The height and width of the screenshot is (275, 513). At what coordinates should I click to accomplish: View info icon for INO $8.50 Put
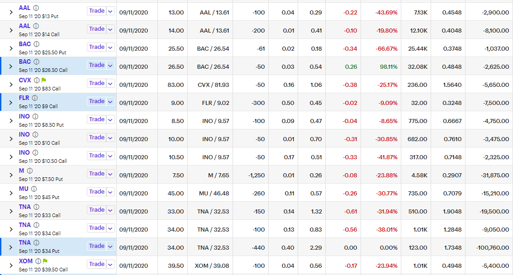point(35,116)
